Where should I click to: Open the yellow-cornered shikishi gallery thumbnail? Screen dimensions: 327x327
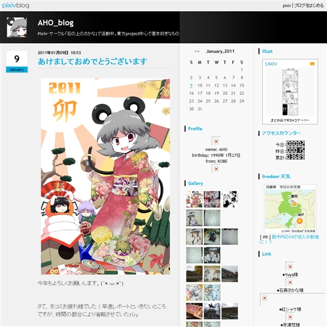click(x=194, y=292)
